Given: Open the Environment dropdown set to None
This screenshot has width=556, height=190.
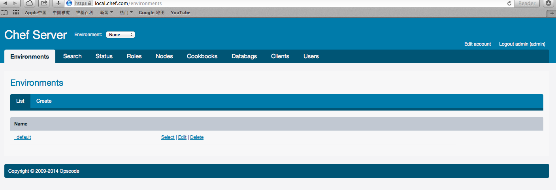Looking at the screenshot, I should pyautogui.click(x=121, y=35).
